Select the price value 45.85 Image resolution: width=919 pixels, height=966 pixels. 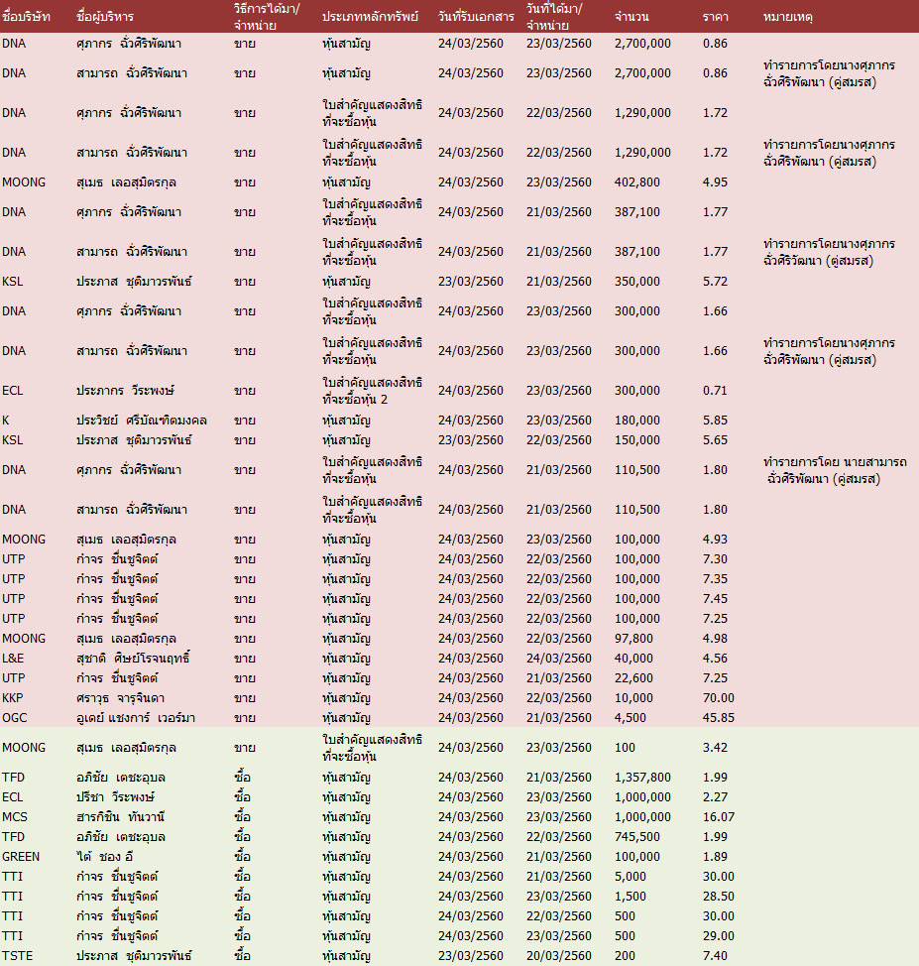coord(718,718)
